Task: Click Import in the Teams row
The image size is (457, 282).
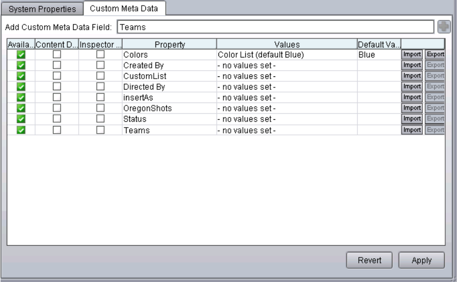Action: click(x=412, y=130)
